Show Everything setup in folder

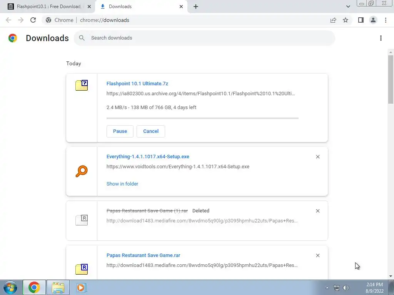coord(122,184)
